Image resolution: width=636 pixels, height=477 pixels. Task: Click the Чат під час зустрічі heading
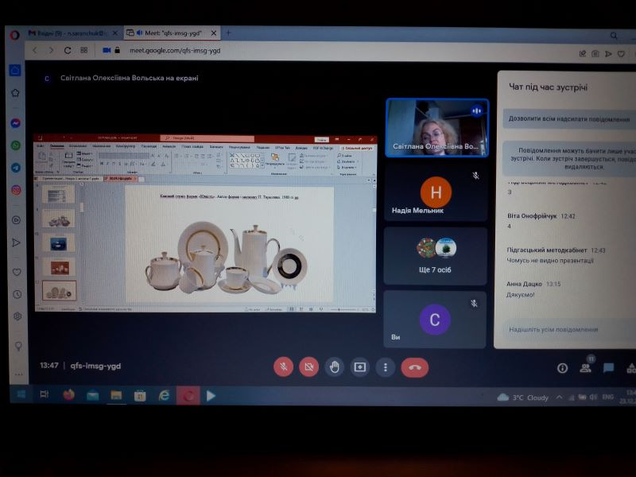[x=548, y=87]
